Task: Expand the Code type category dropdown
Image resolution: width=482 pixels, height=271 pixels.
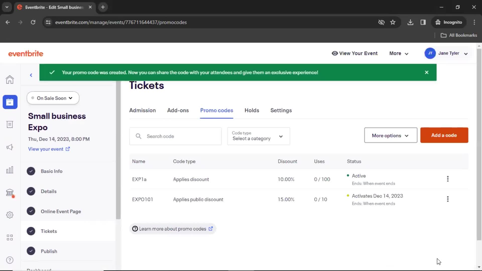Action: click(x=258, y=136)
